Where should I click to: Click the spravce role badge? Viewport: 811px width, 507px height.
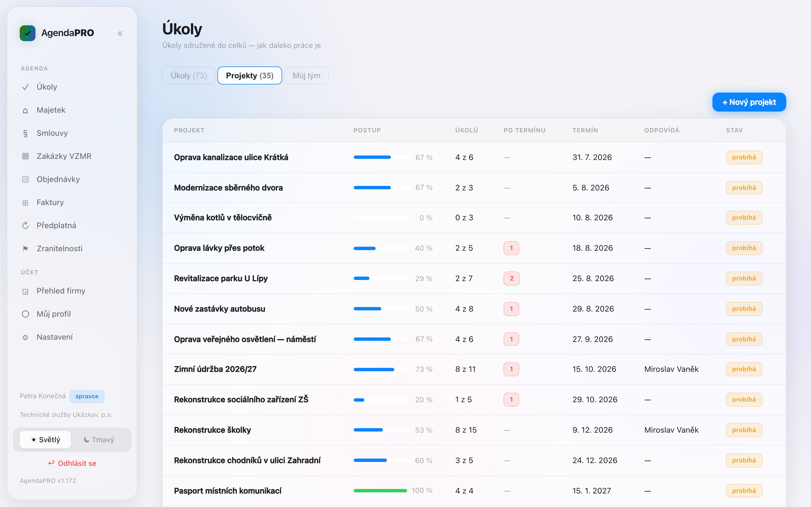click(x=87, y=396)
